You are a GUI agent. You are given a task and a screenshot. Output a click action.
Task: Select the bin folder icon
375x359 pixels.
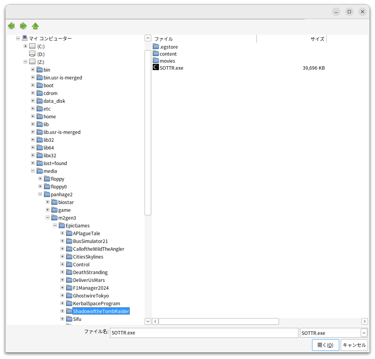point(40,70)
